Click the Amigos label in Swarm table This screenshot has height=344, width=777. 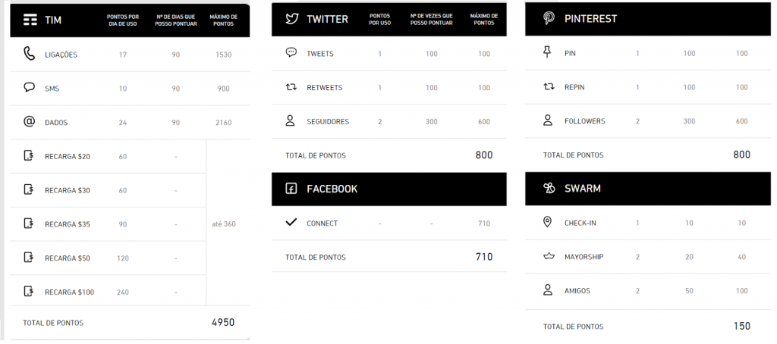pyautogui.click(x=577, y=291)
